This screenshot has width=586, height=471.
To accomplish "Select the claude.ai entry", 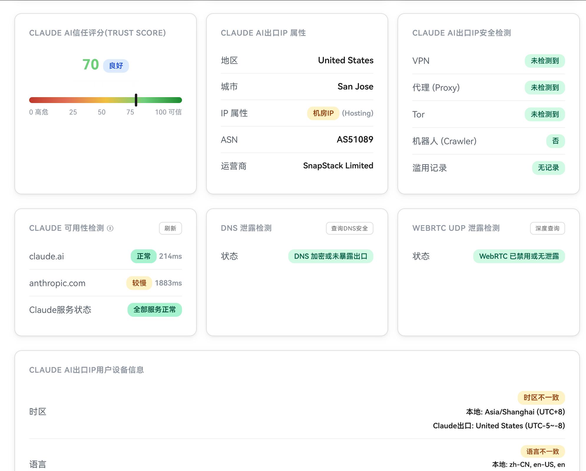I will point(46,256).
